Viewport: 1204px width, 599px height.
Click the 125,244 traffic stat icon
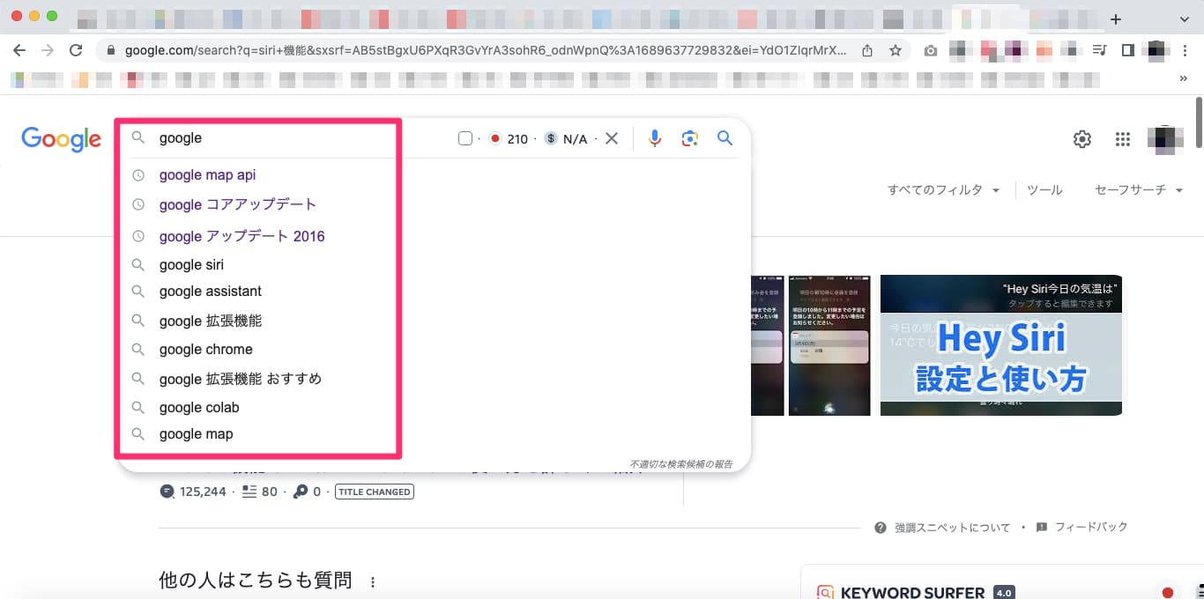pos(167,492)
